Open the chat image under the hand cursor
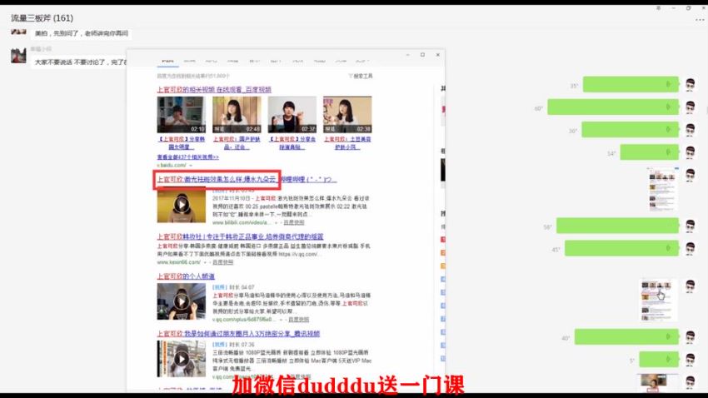Screen dimensions: 708x398 (x=658, y=300)
